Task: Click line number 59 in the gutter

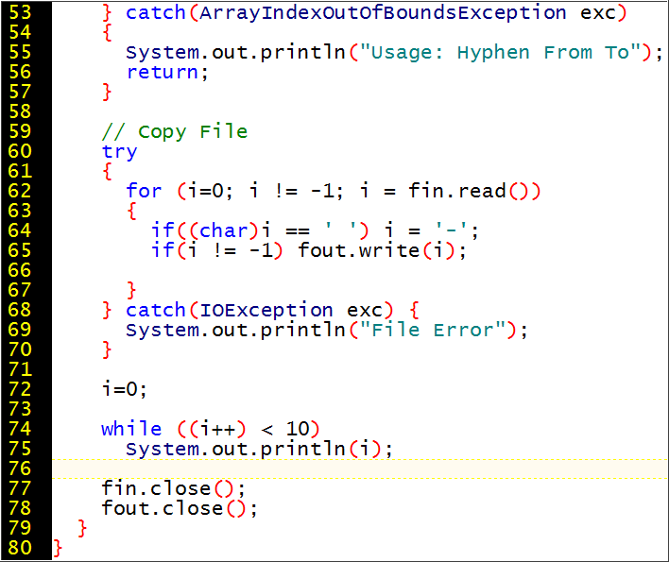Action: (20, 131)
